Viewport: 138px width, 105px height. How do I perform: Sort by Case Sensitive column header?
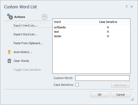[x=108, y=22]
